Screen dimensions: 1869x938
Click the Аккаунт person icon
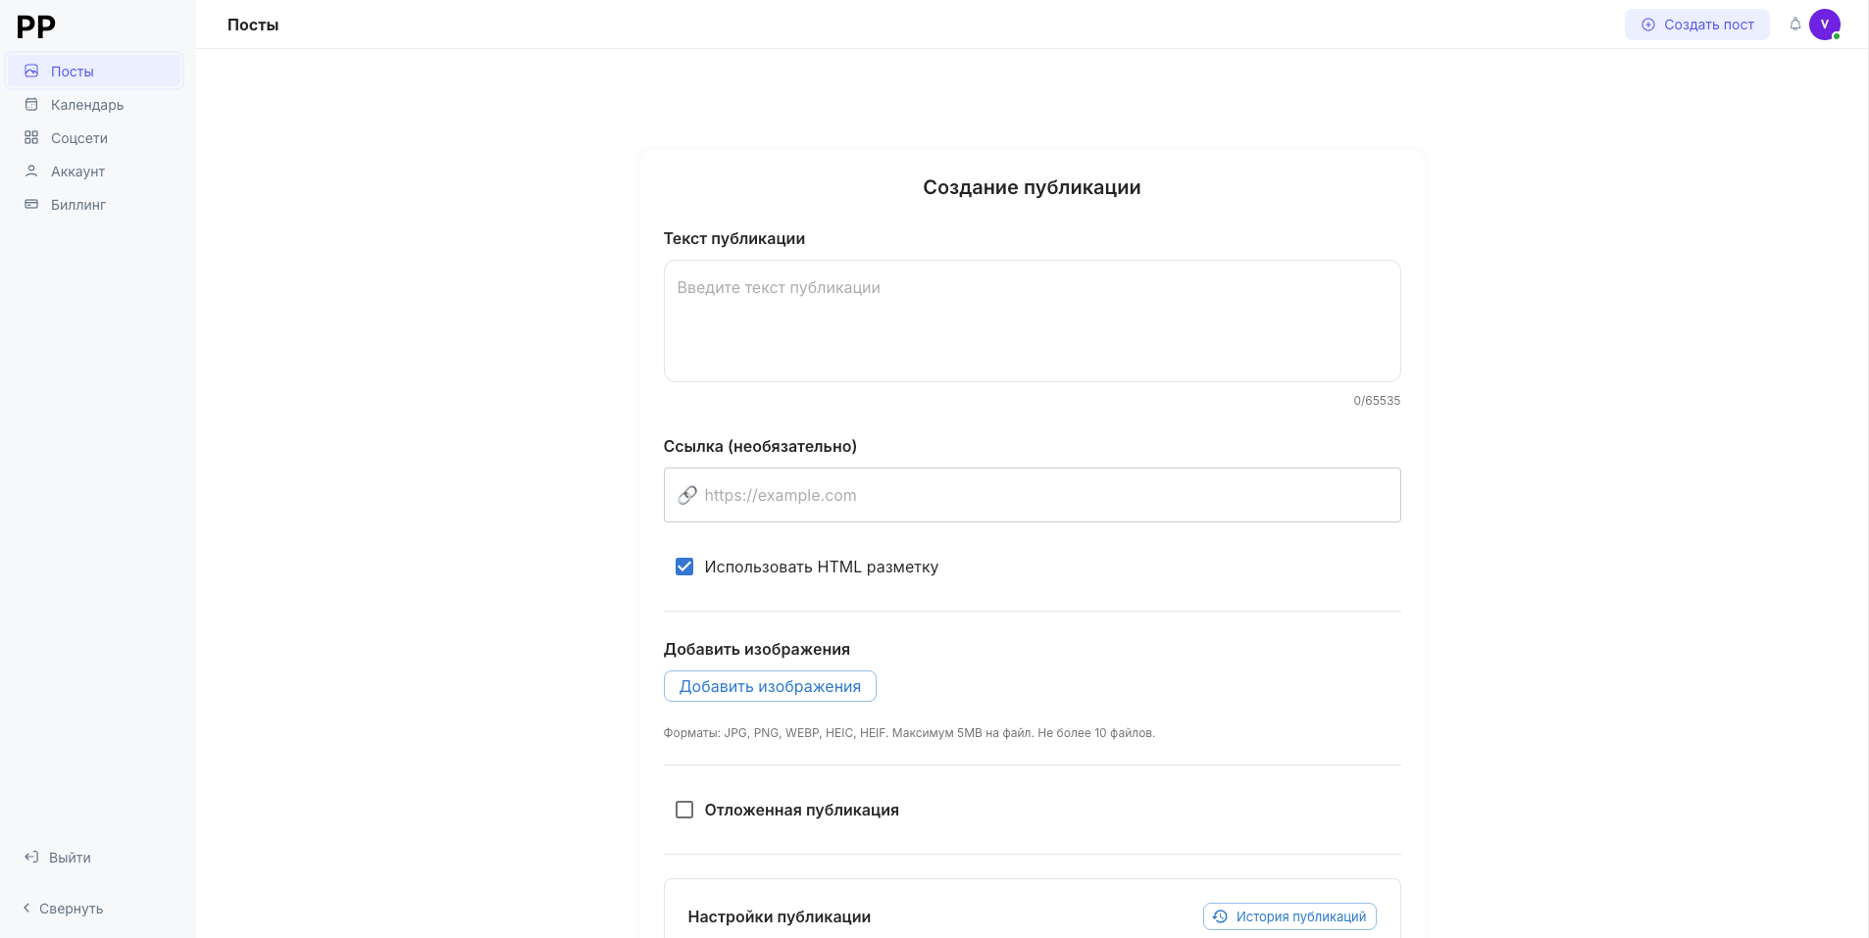tap(31, 171)
